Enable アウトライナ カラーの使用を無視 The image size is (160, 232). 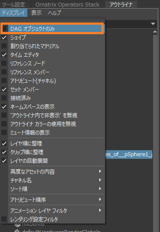(x=4, y=124)
